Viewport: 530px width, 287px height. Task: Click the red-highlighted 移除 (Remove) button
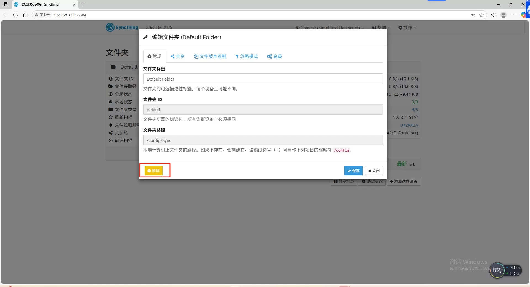154,171
